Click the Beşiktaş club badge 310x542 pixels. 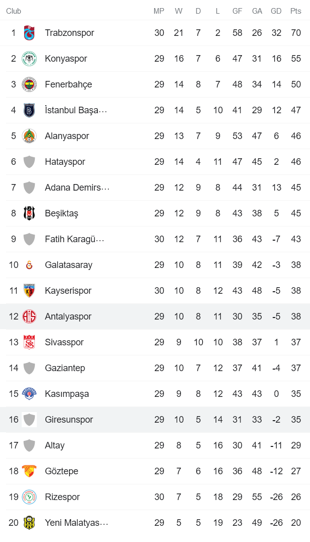30,213
